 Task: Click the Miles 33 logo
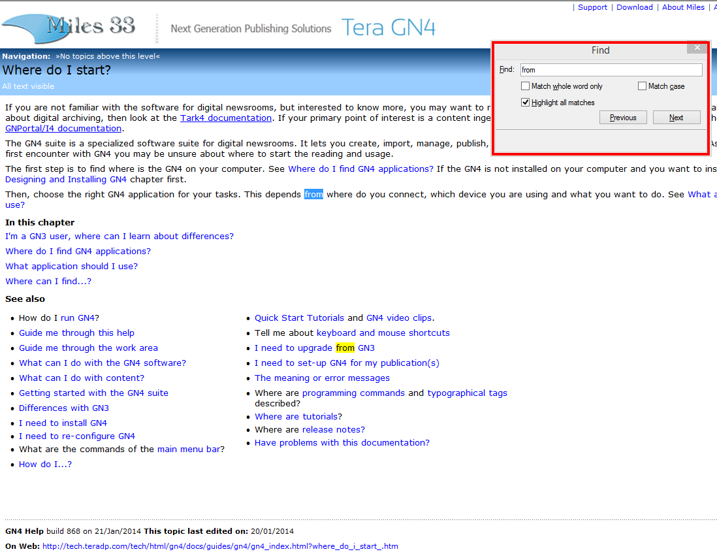click(69, 28)
